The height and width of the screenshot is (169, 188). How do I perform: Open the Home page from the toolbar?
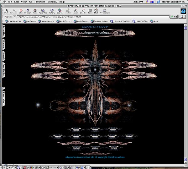(35, 11)
